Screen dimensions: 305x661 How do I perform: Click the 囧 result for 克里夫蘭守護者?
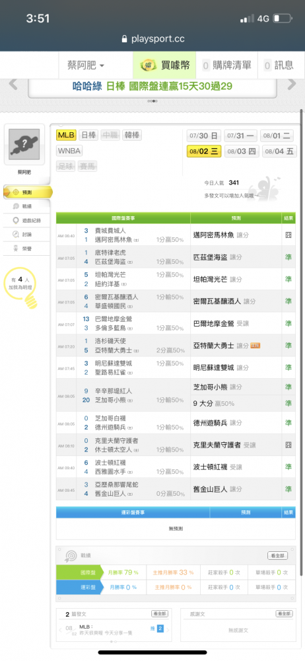[x=288, y=445]
